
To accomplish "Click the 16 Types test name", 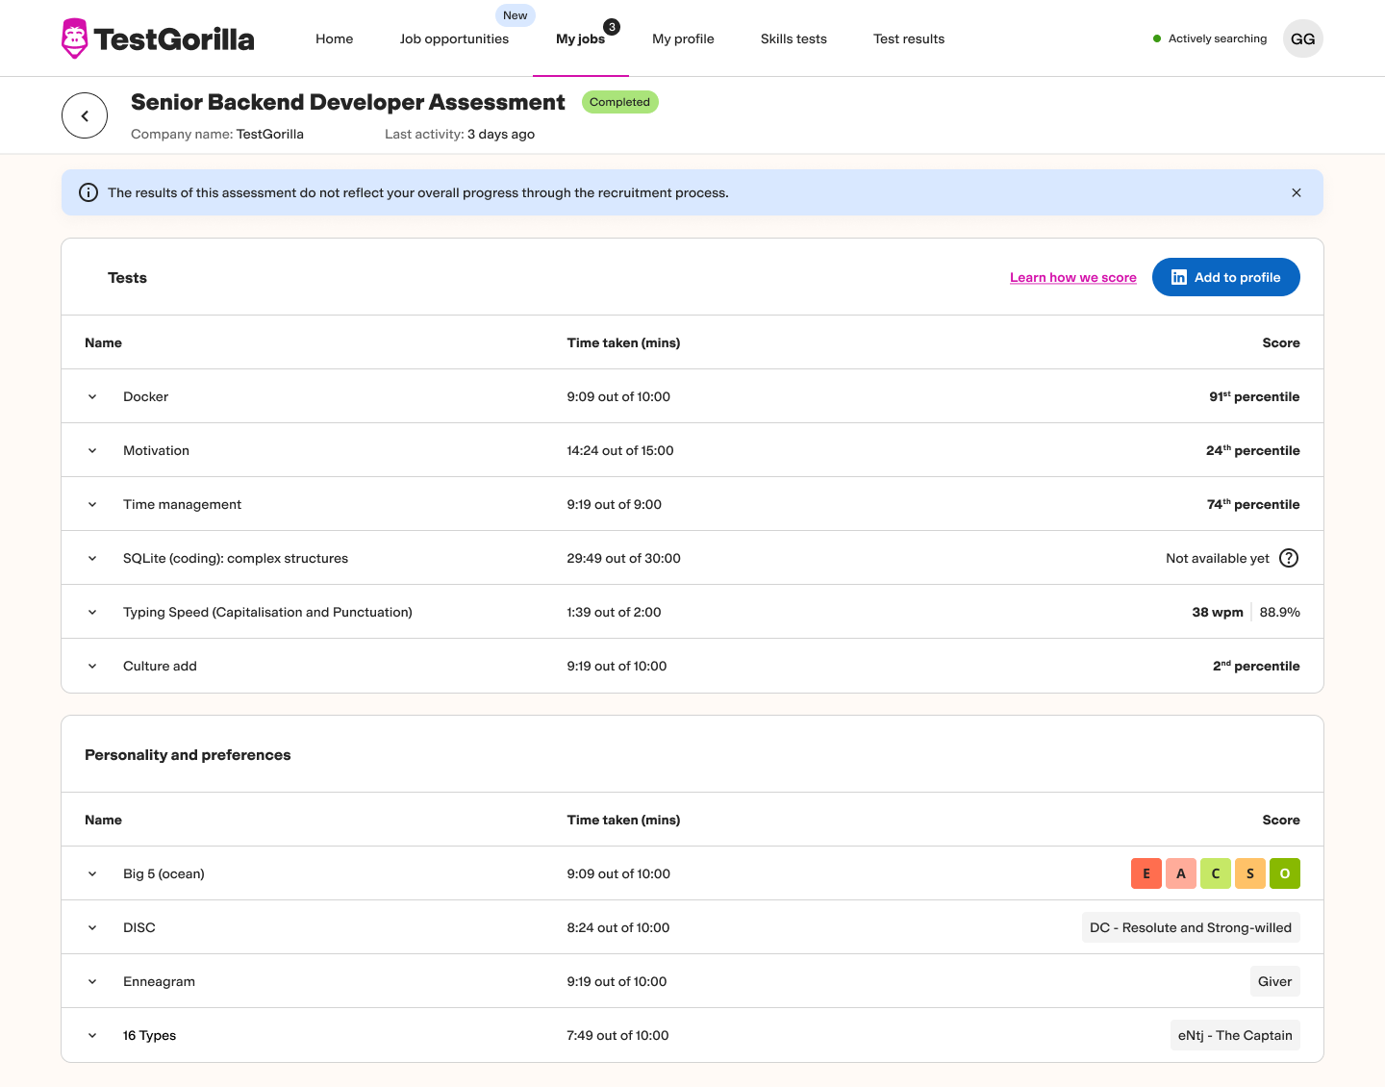I will [150, 1035].
